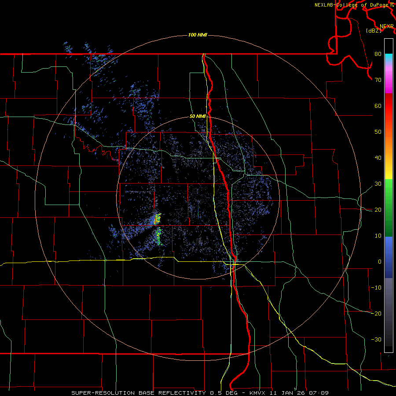The height and width of the screenshot is (396, 396).
Task: Click the 0 value on the dBZ scale
Action: pos(380,262)
